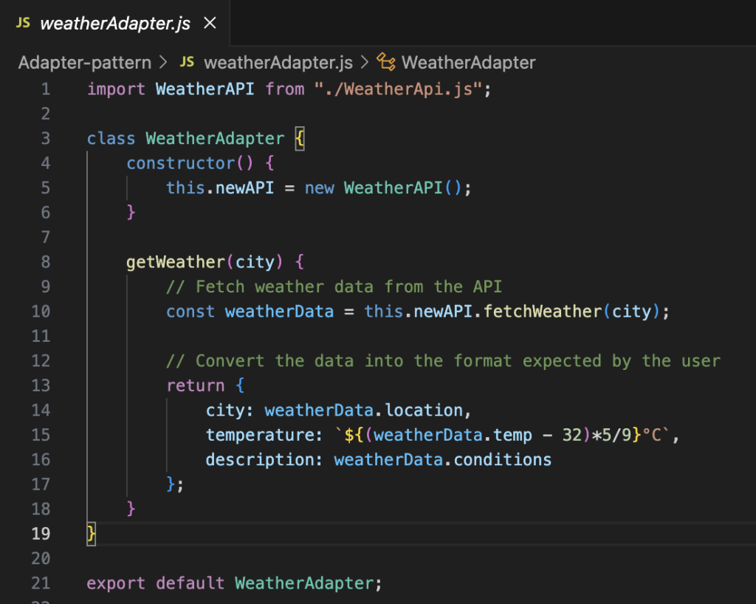Open Adapter-pattern folder breadcrumb
This screenshot has height=604, width=756.
click(x=85, y=63)
